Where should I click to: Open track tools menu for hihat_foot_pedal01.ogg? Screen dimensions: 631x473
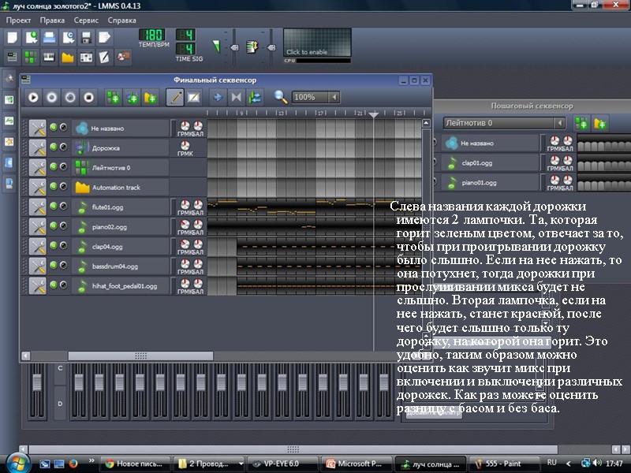pyautogui.click(x=37, y=286)
